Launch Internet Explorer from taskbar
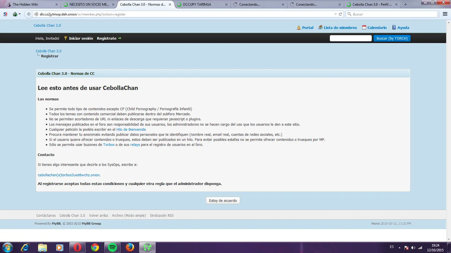 25,247
